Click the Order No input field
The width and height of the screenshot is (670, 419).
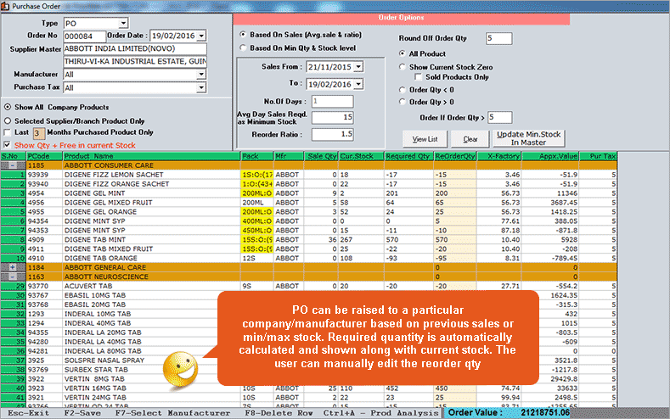(84, 36)
